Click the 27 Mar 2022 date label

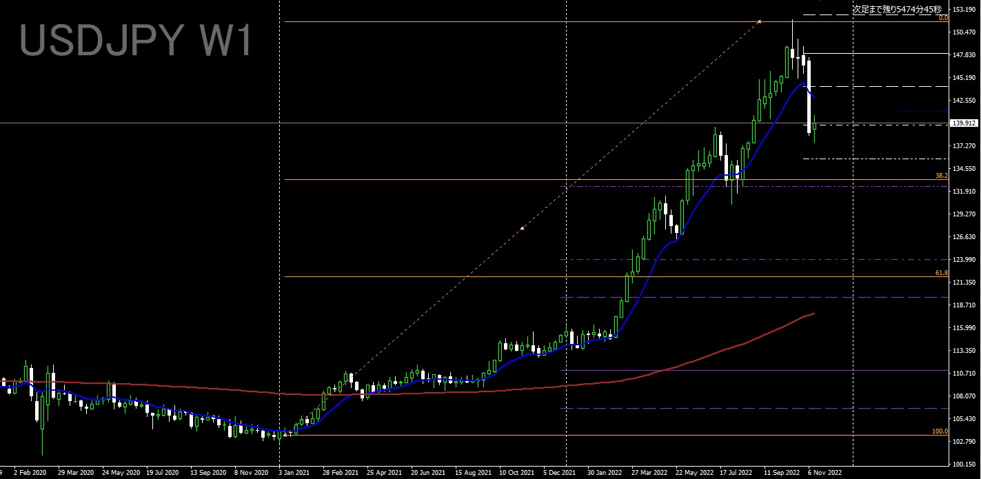[649, 473]
